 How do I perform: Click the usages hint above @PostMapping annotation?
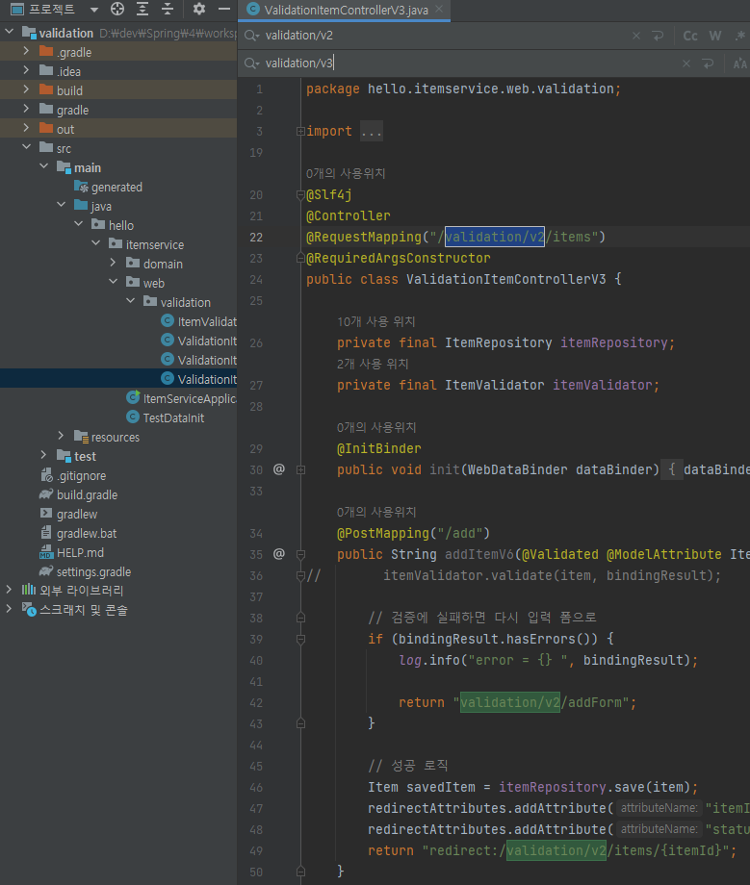click(376, 512)
